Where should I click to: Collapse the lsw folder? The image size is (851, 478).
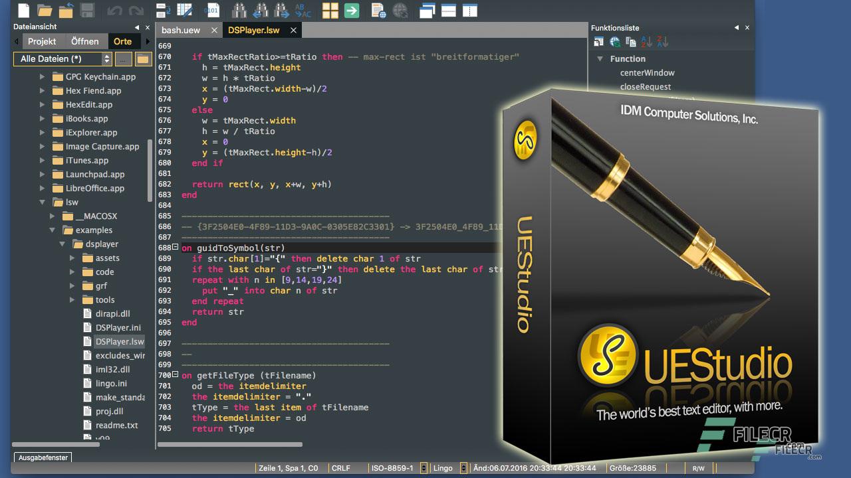point(43,202)
